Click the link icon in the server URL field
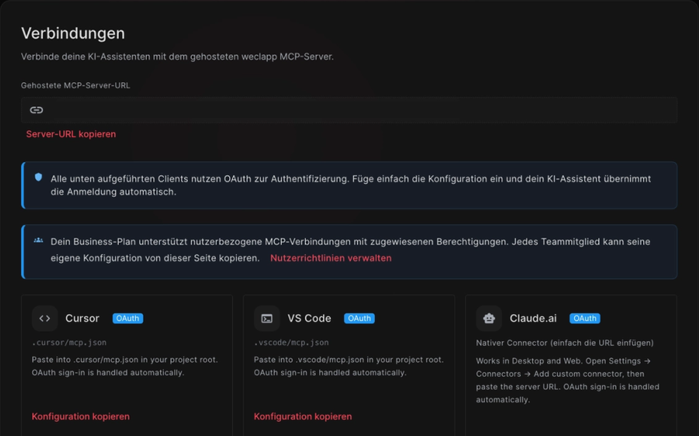The height and width of the screenshot is (436, 699). pos(37,110)
